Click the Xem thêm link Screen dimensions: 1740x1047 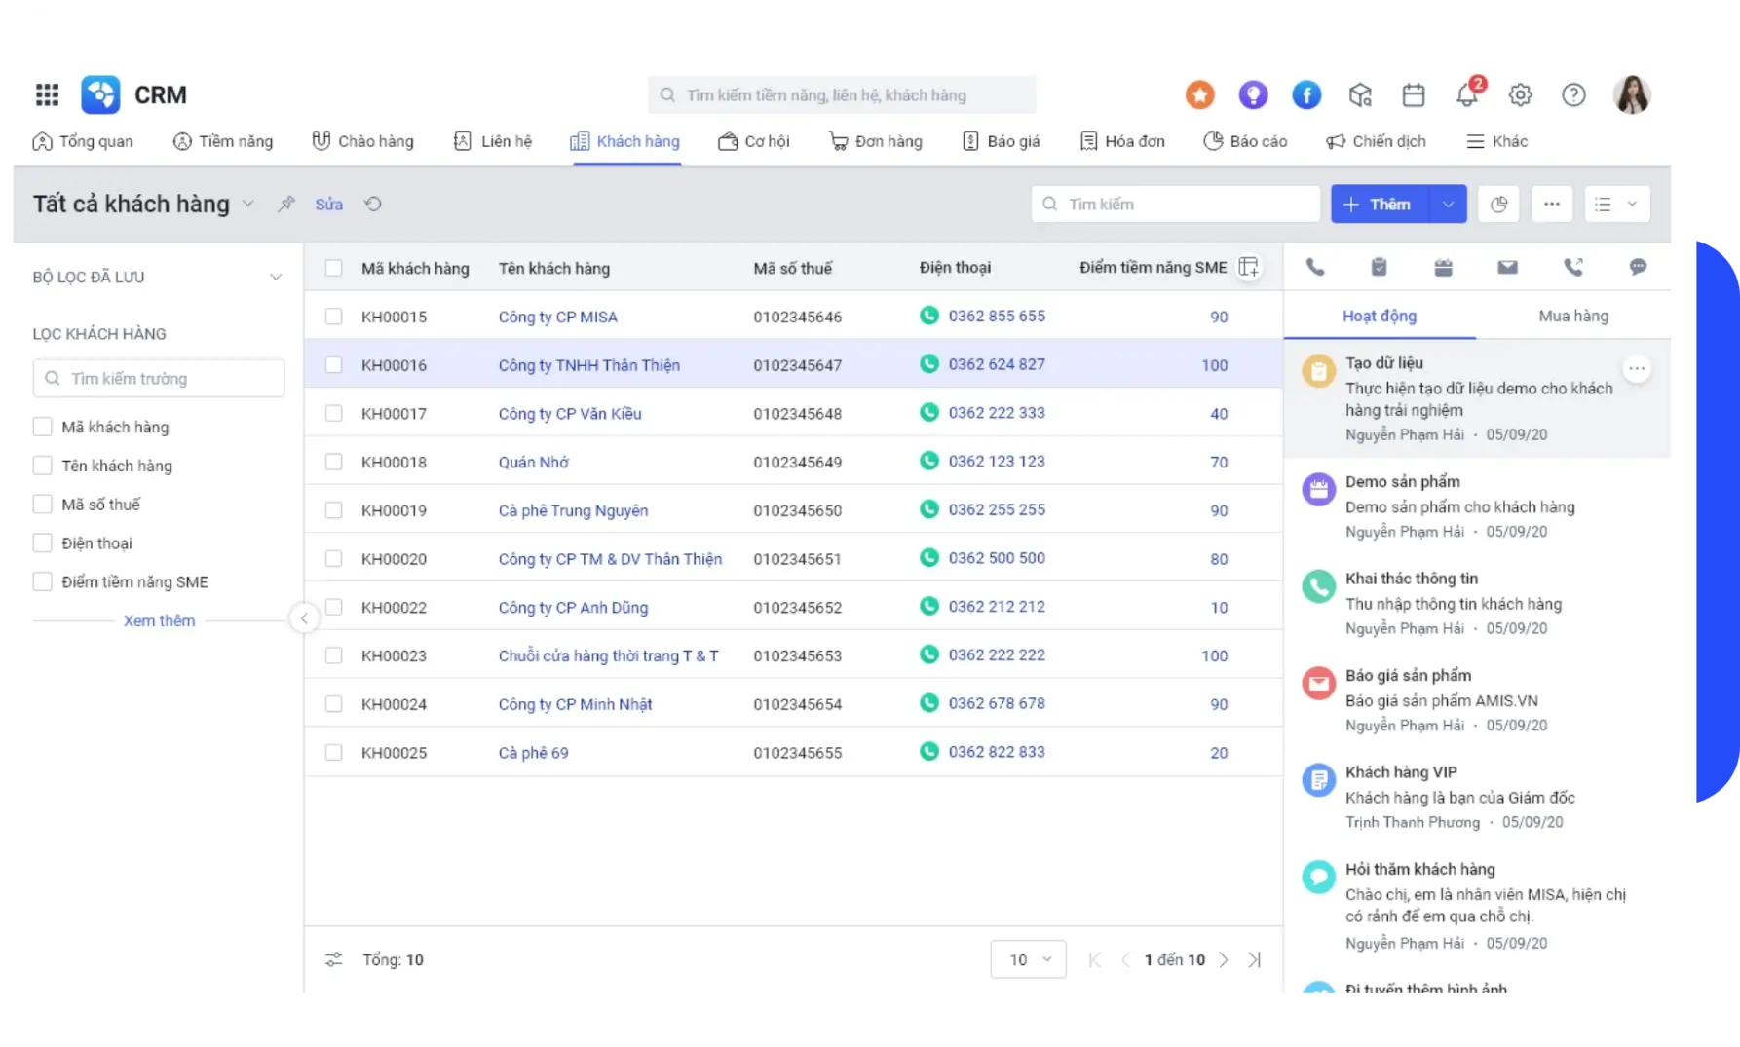[x=159, y=620]
